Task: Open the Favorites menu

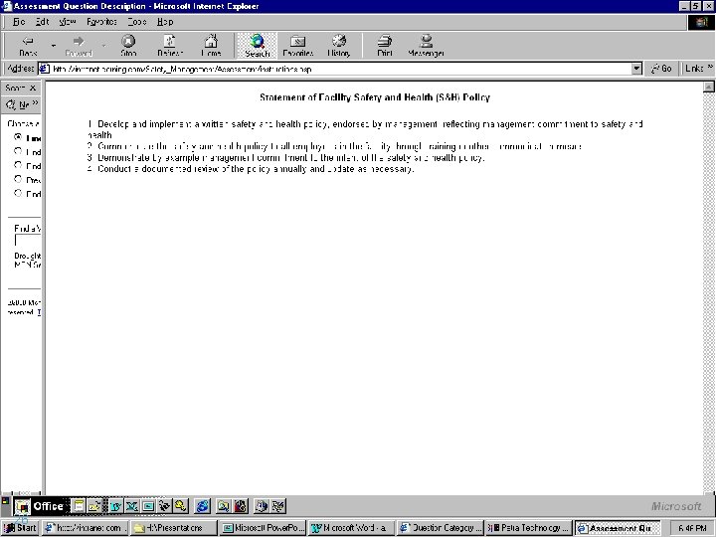Action: click(101, 22)
